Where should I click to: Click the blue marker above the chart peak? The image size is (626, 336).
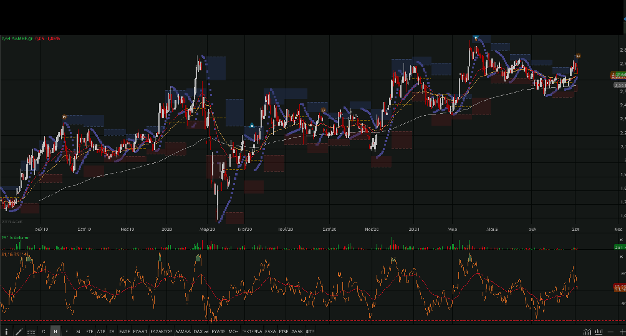476,39
